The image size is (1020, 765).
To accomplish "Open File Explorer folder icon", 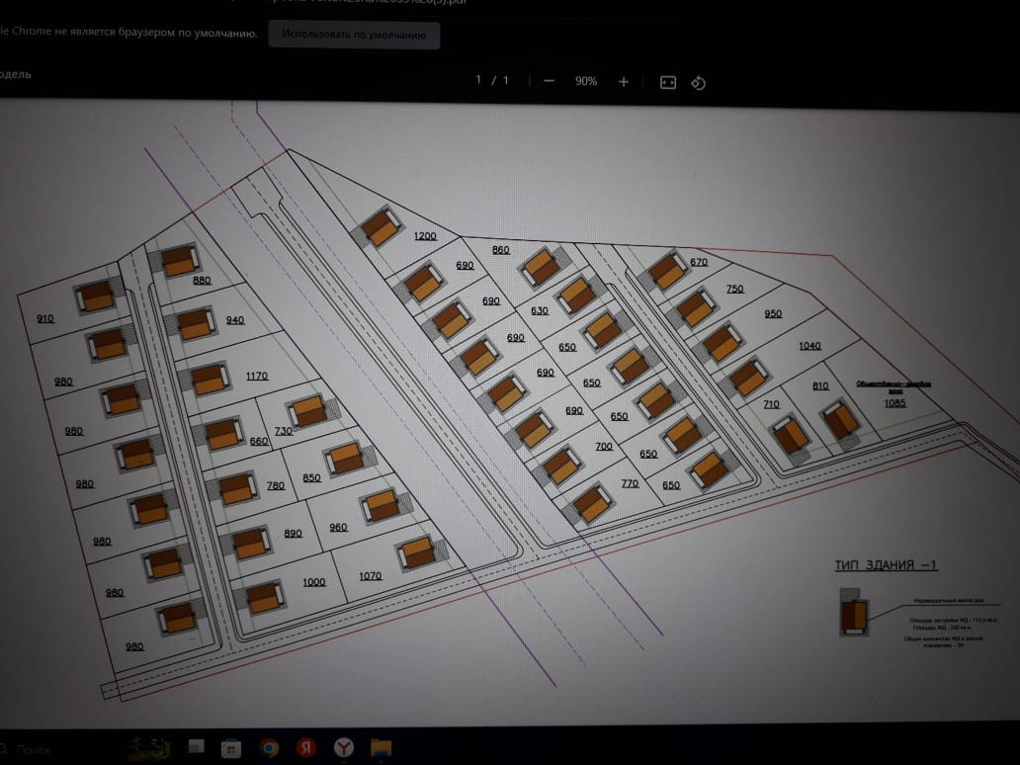I will click(x=381, y=747).
